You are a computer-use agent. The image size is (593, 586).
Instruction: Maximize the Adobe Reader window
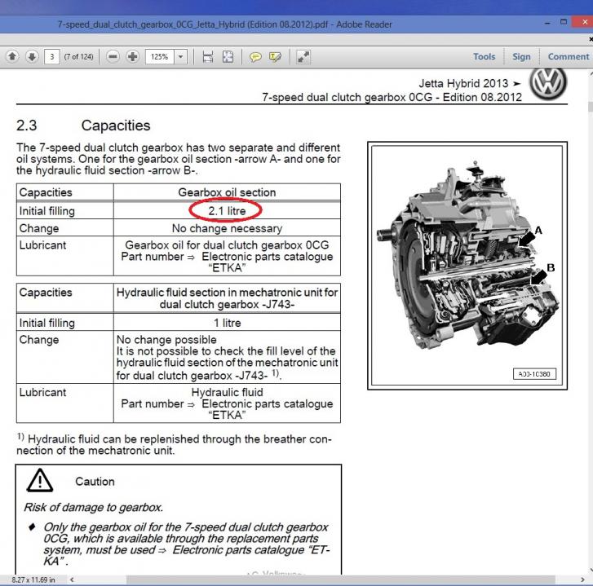[x=564, y=22]
